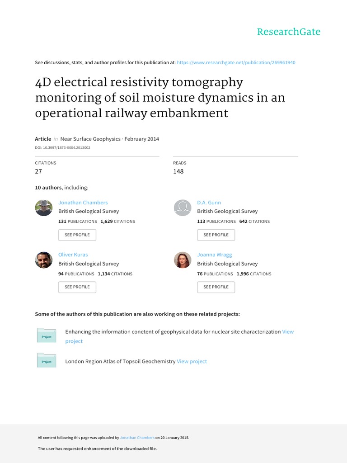Click the nuclear site characterization project icon

tap(47, 335)
